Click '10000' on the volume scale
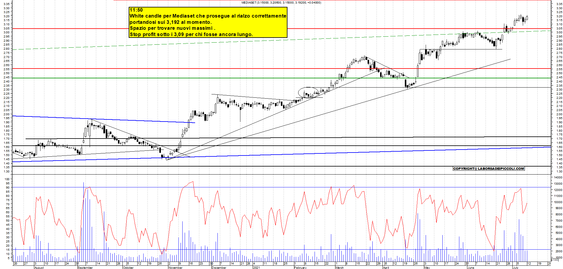 [558, 202]
